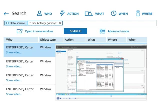This screenshot has width=160, height=112.
Task: Click the empty search filter field
Action: pyautogui.click(x=109, y=23)
